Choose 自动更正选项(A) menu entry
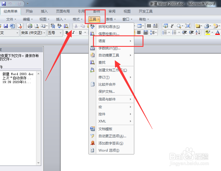The width and height of the screenshot is (221, 171). tap(111, 136)
